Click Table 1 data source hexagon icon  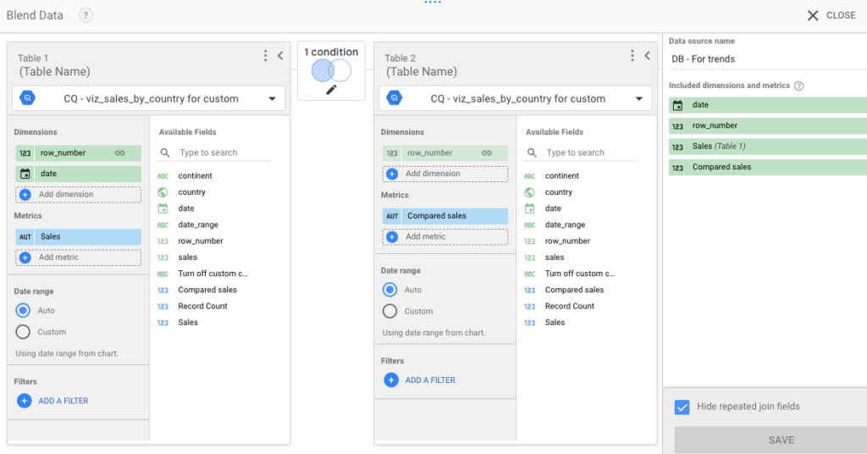point(27,98)
